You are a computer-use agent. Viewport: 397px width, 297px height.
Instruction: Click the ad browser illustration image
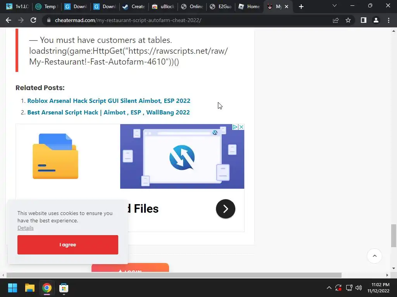182,156
